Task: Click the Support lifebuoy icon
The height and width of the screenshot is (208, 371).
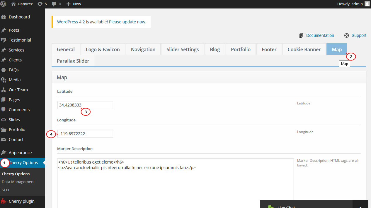Action: pyautogui.click(x=347, y=35)
